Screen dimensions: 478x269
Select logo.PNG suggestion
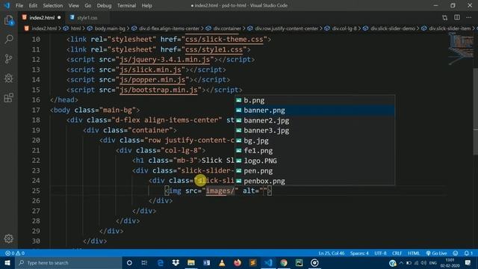tap(314, 161)
